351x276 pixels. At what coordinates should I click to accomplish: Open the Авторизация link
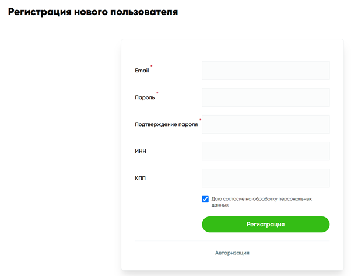click(x=232, y=253)
